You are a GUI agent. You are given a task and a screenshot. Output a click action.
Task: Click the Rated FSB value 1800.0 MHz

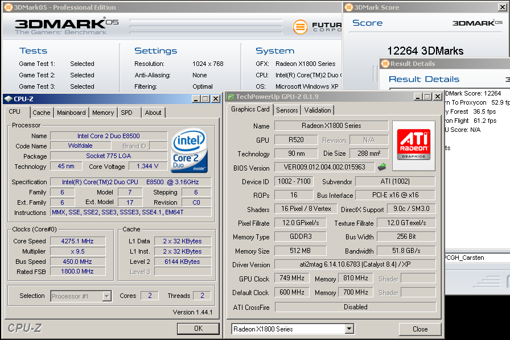(78, 271)
